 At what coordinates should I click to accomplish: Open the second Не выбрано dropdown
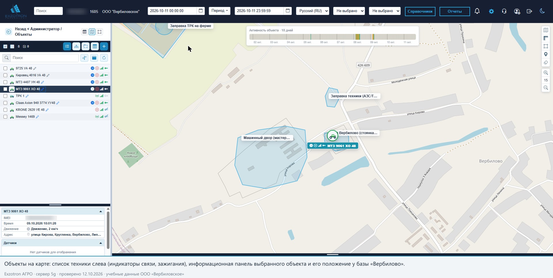point(385,11)
